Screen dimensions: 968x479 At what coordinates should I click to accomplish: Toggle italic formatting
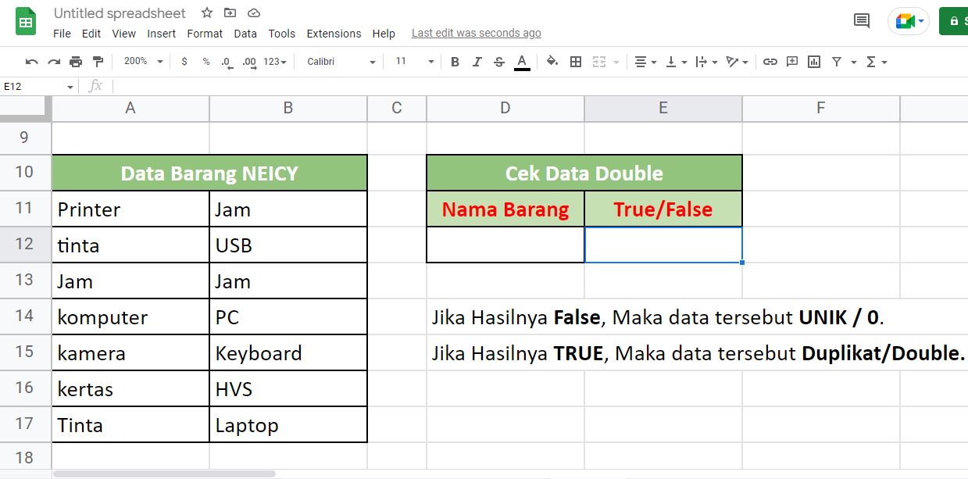[x=477, y=62]
